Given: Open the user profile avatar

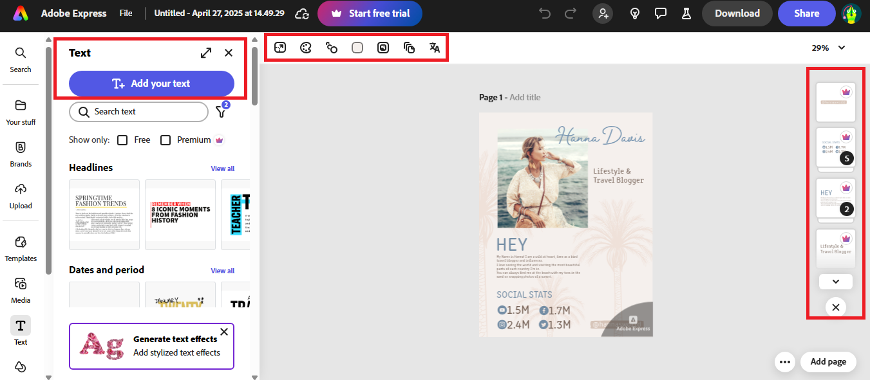Looking at the screenshot, I should 851,14.
